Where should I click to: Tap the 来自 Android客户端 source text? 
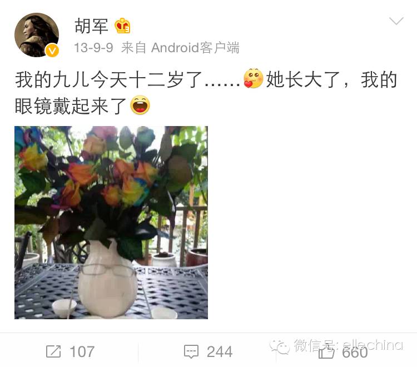[180, 48]
